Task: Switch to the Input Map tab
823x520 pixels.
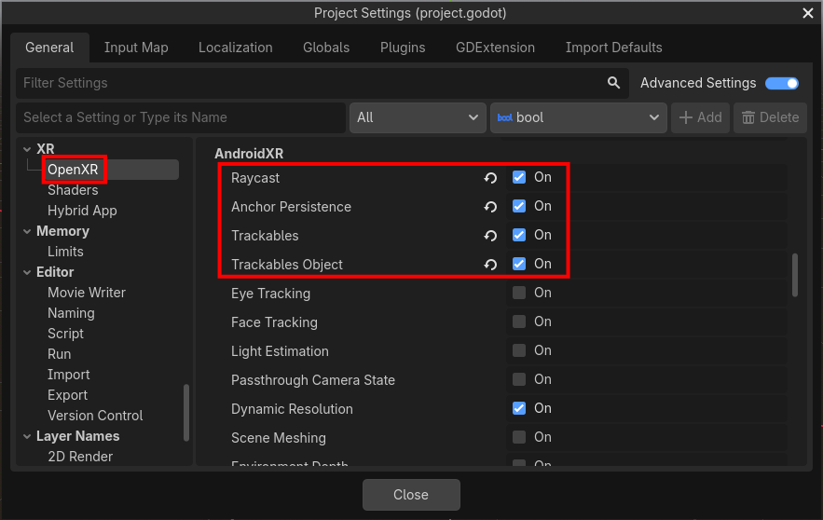Action: coord(136,48)
